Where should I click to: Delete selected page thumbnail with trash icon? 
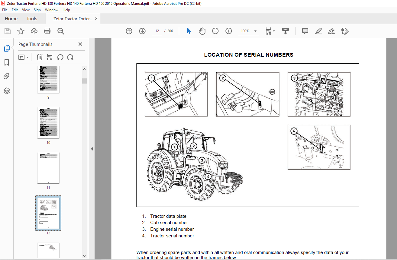coord(40,57)
